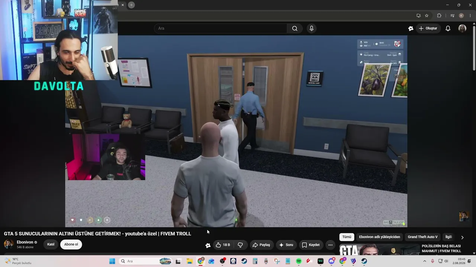Show hidden system tray icons
Viewport: 476px width, 267px height.
pos(425,261)
